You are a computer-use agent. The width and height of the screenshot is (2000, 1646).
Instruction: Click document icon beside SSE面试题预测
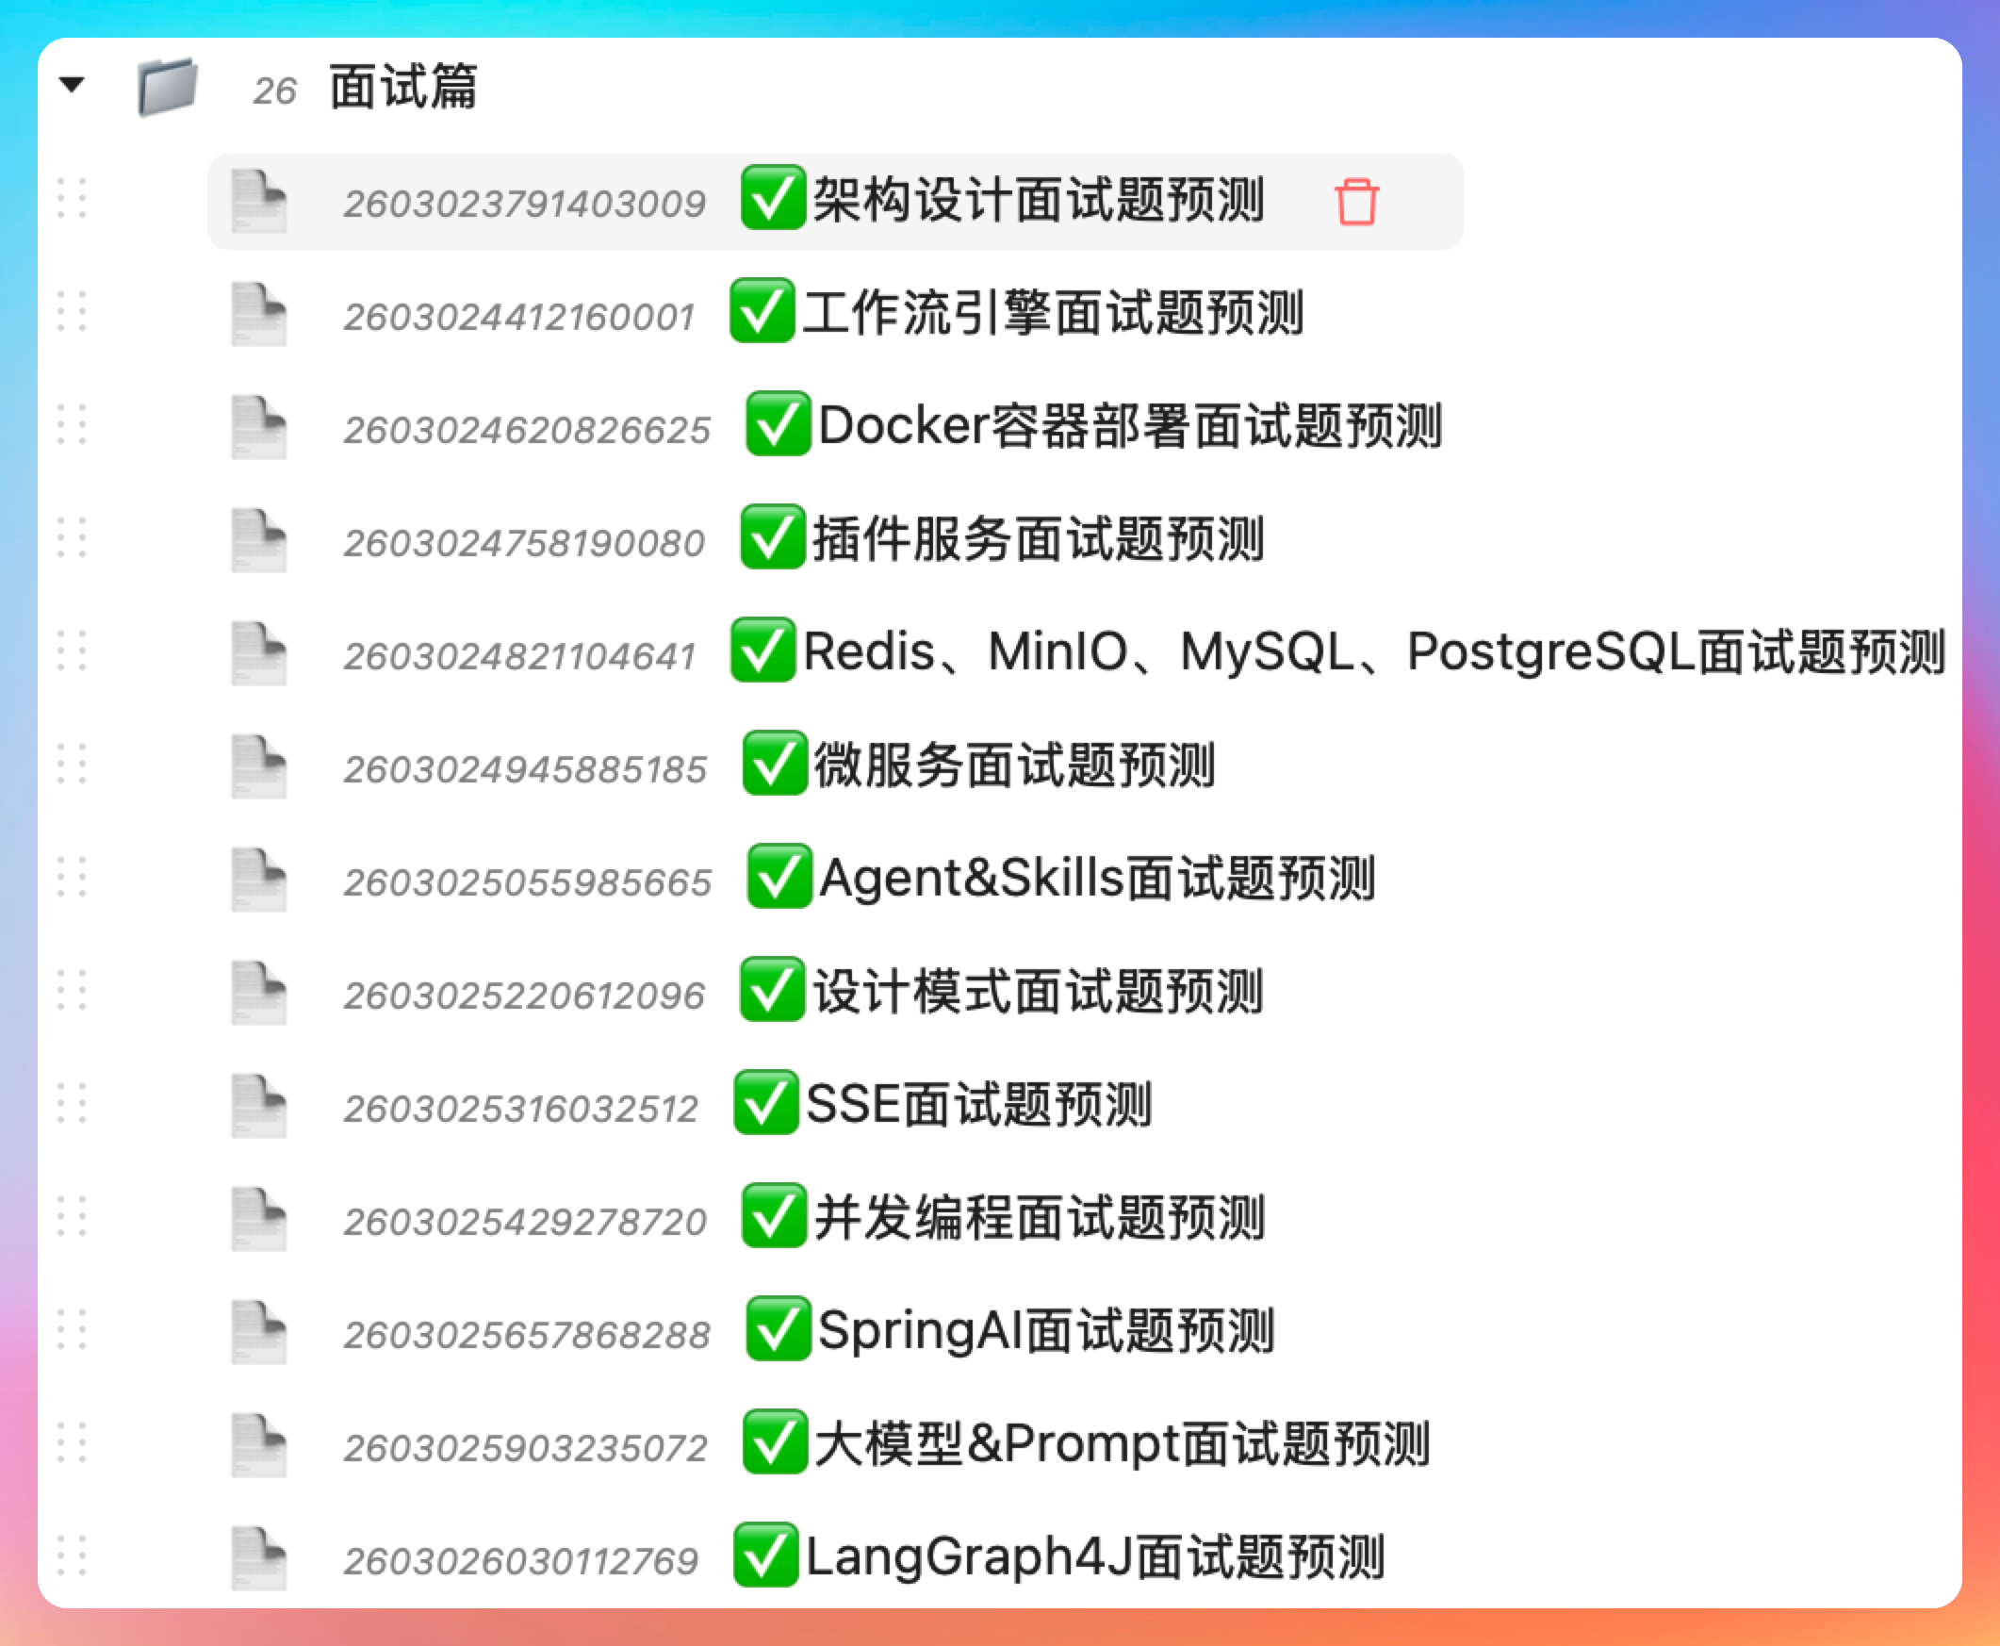click(259, 1106)
